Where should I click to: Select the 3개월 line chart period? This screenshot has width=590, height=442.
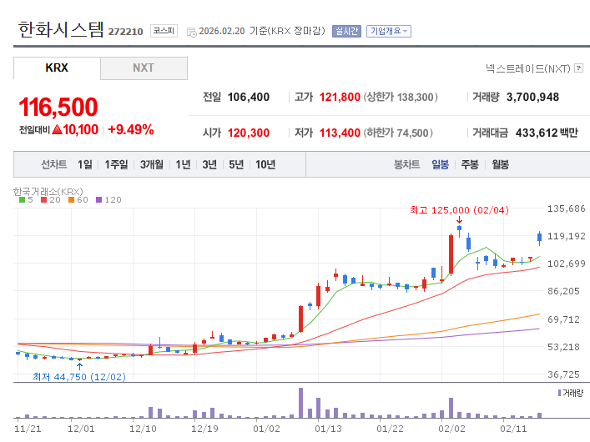tap(152, 164)
